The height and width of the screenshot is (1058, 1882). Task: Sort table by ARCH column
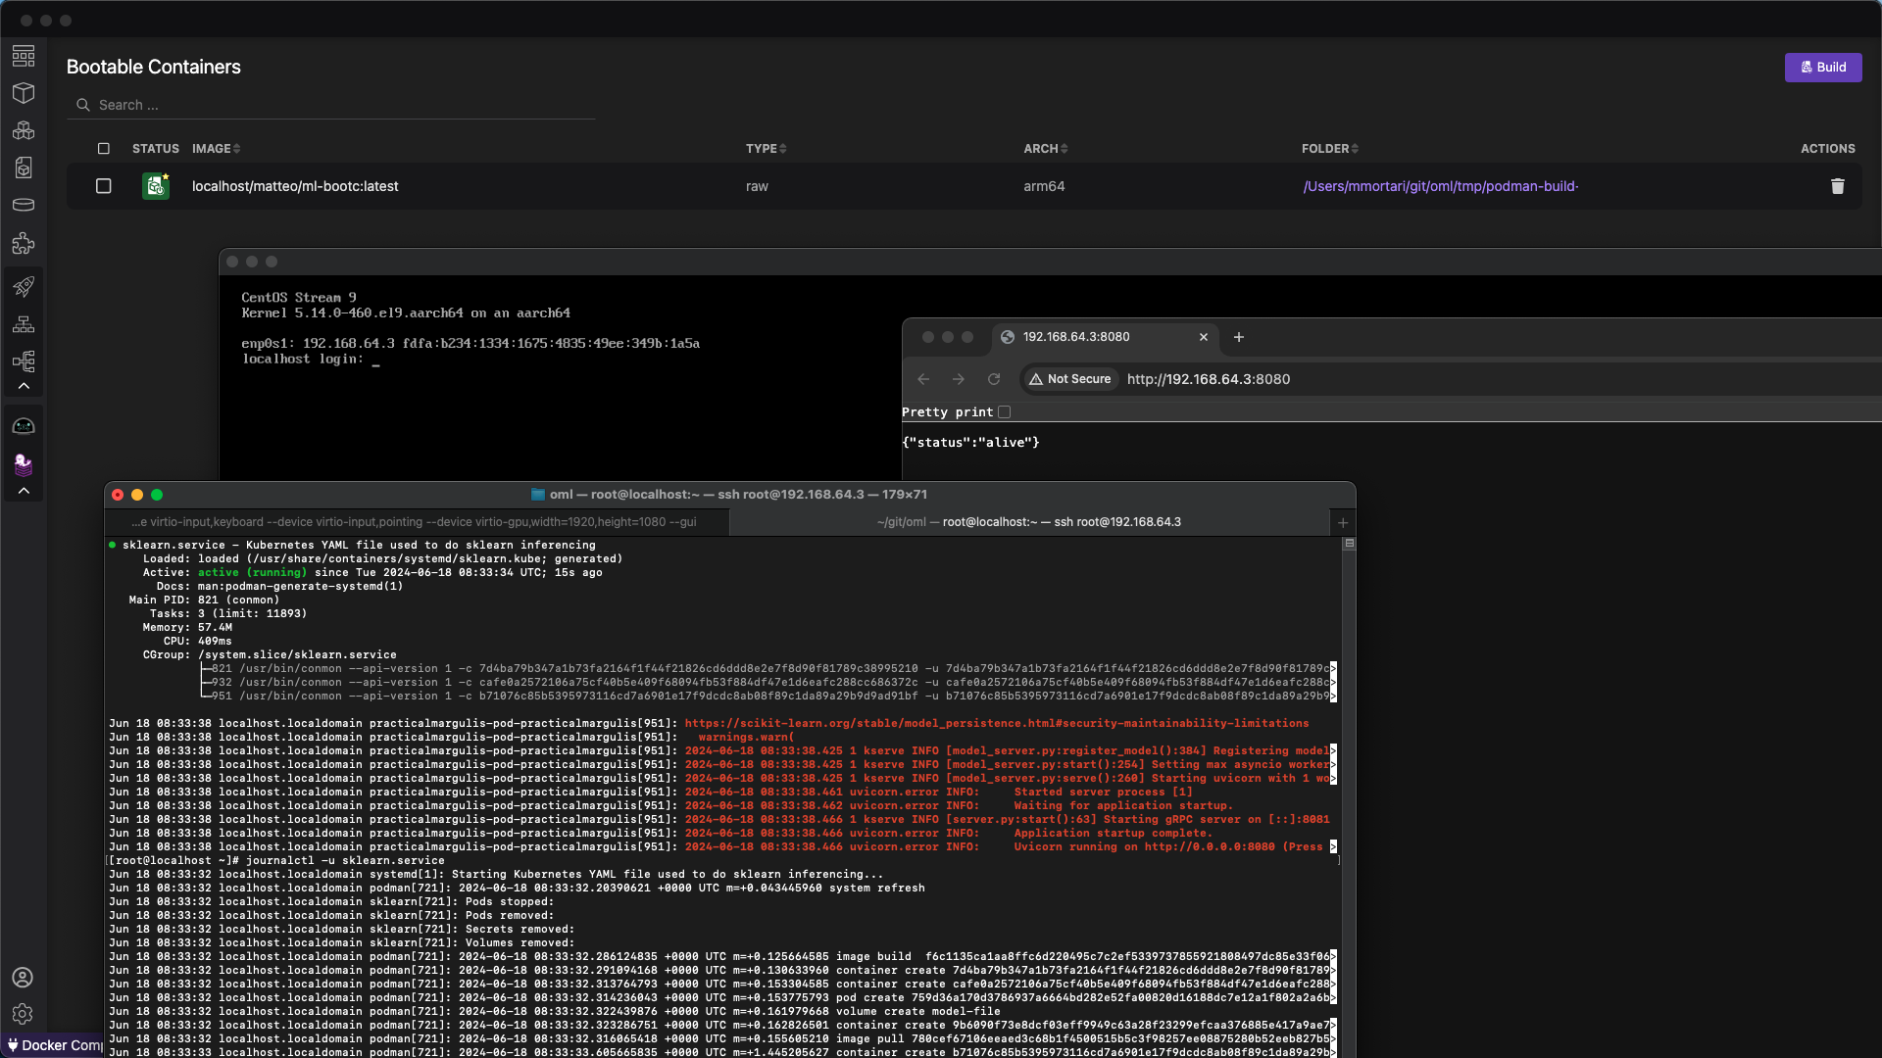click(x=1046, y=149)
